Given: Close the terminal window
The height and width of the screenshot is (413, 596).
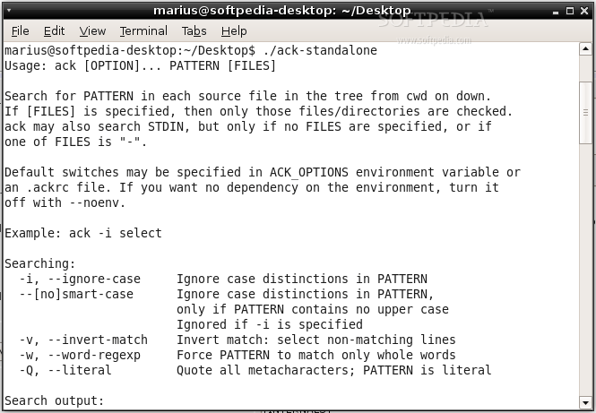Looking at the screenshot, I should 584,11.
